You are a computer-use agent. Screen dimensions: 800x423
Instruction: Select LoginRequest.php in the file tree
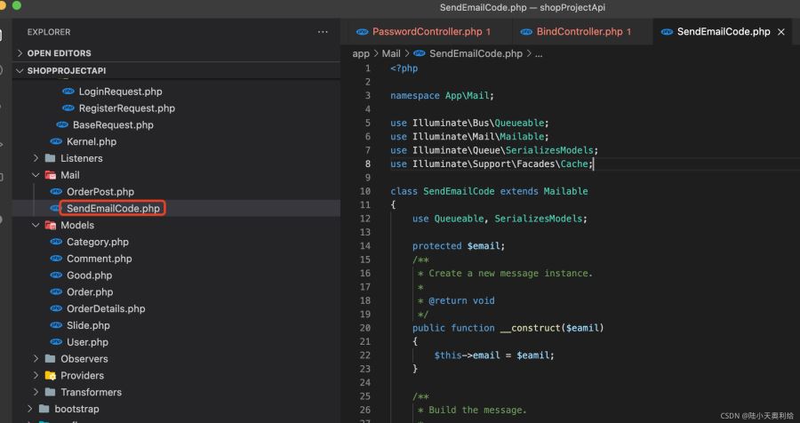(x=120, y=92)
